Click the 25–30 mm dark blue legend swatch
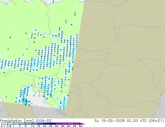 pos(52,124)
